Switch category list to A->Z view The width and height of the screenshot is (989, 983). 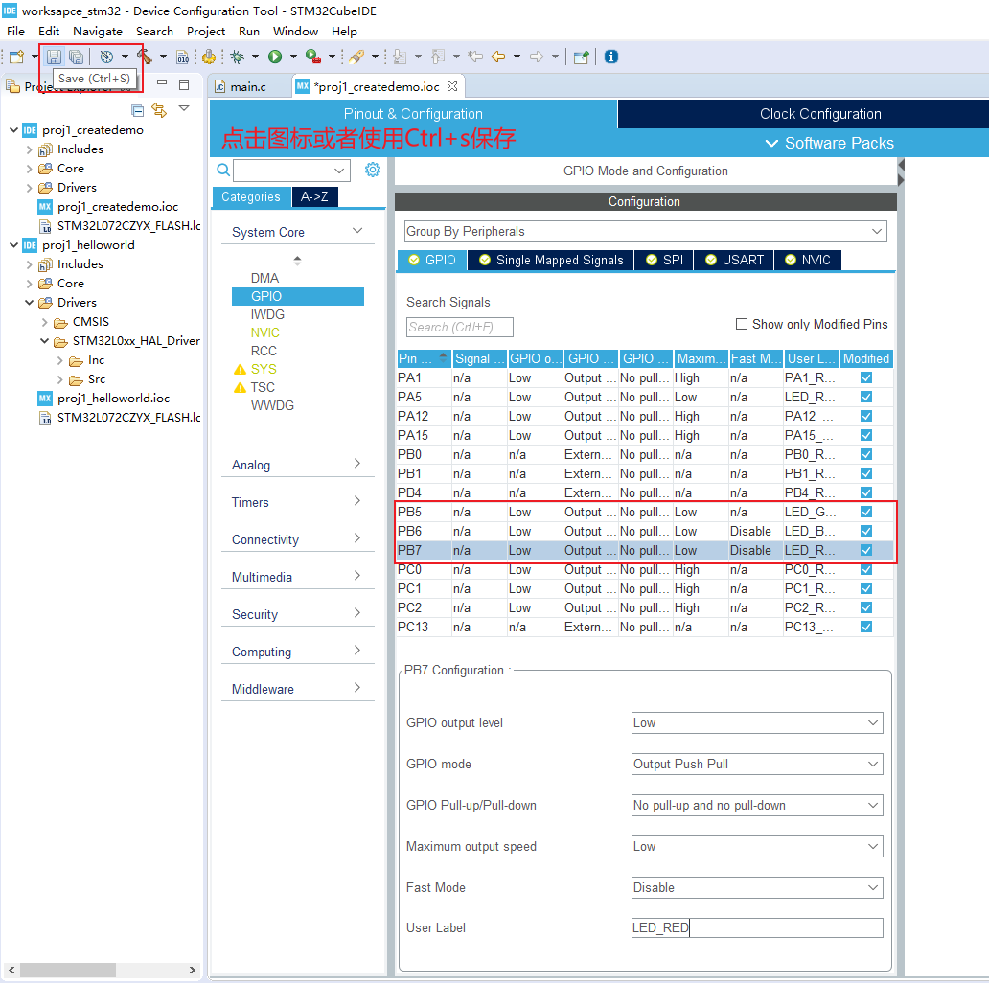[x=314, y=196]
